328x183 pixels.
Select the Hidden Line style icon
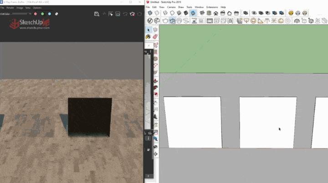coord(172,13)
